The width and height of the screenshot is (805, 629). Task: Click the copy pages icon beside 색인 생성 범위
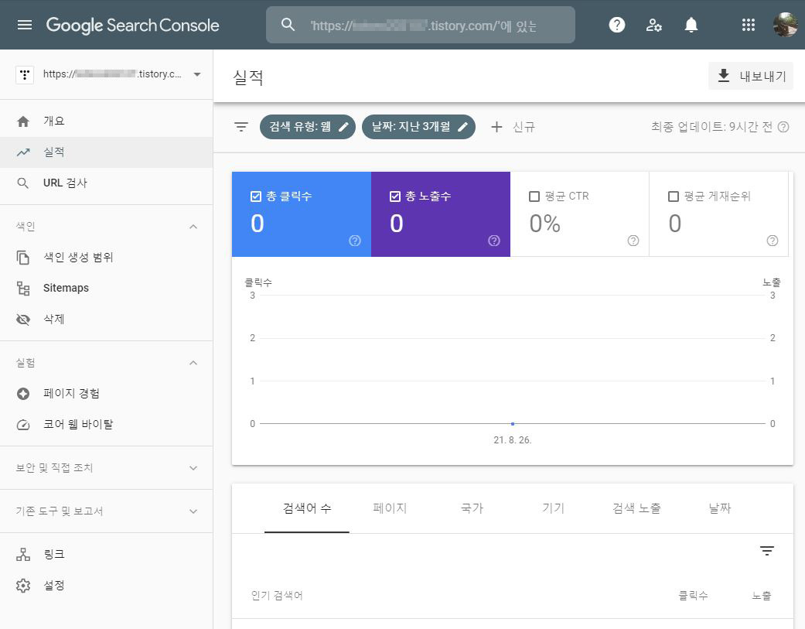coord(23,258)
